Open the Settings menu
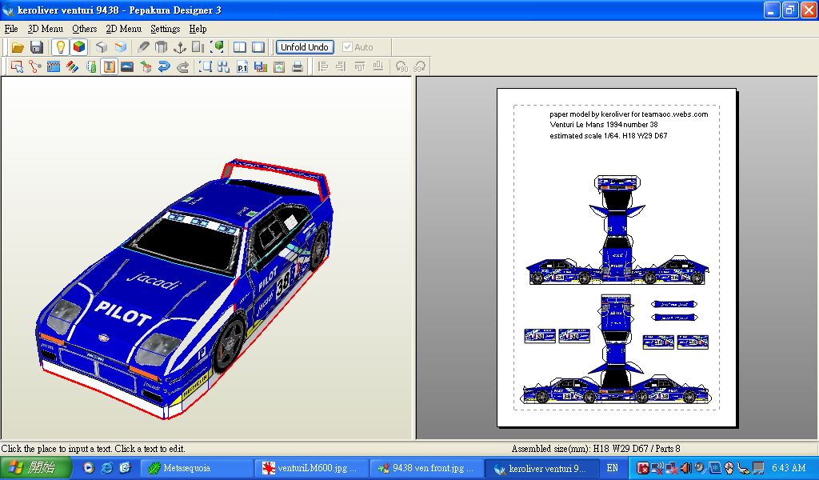Image resolution: width=819 pixels, height=480 pixels. [x=165, y=29]
